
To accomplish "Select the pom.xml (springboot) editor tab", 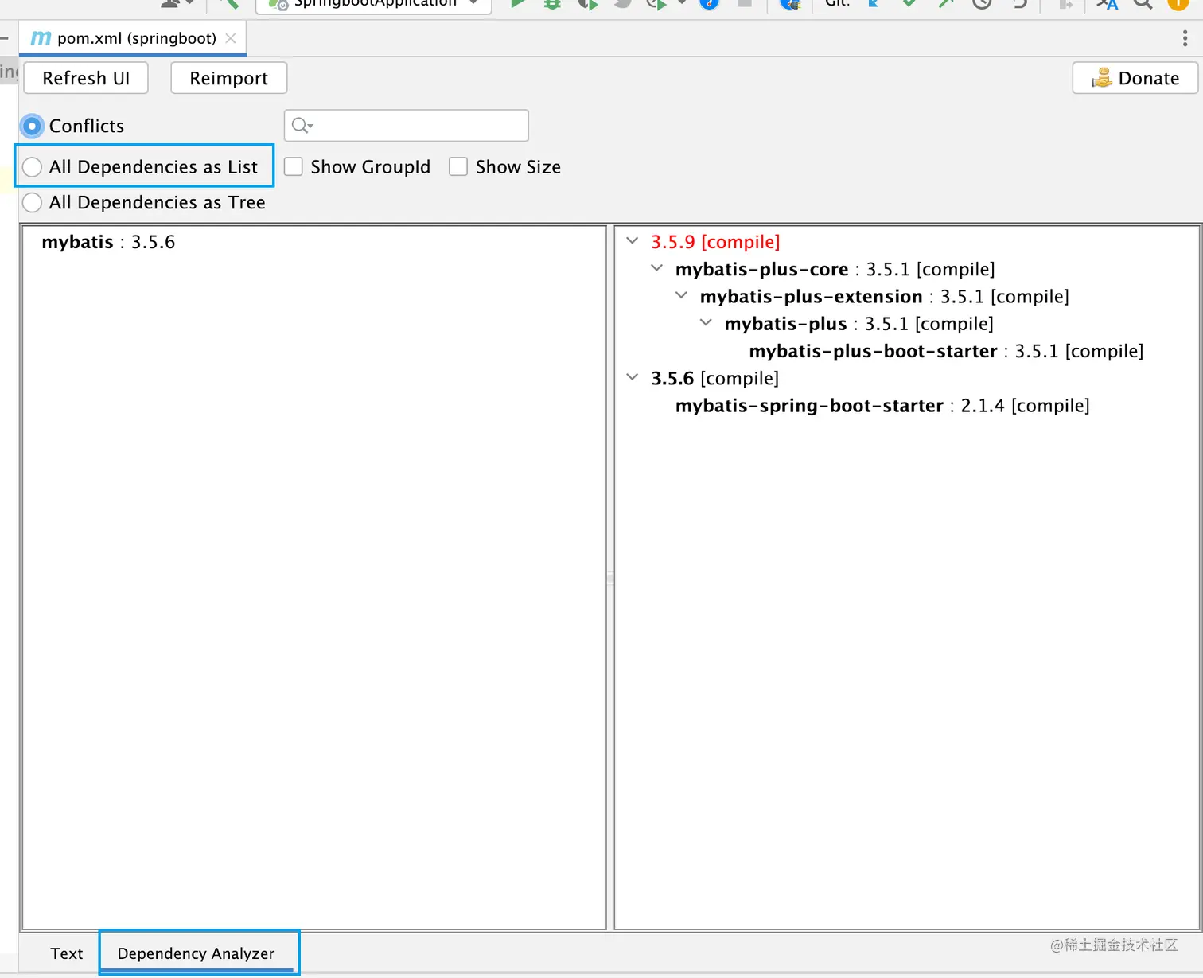I will [x=132, y=38].
